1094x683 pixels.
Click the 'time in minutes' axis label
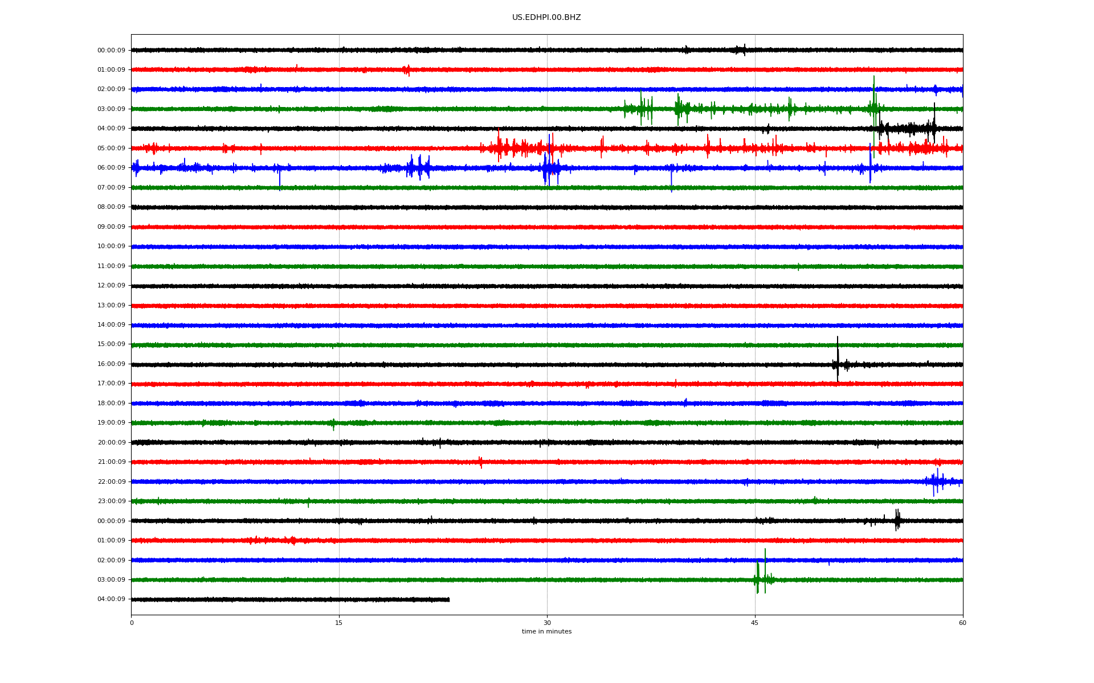(546, 632)
